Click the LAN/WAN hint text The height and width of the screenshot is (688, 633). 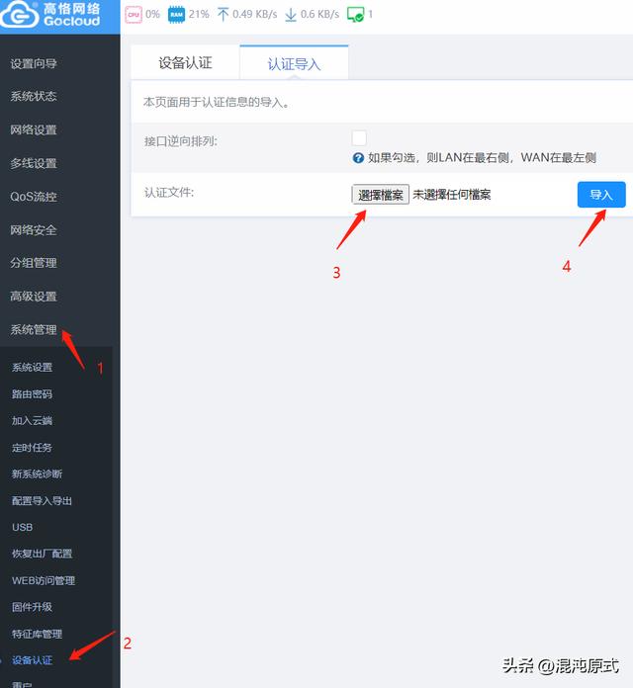pyautogui.click(x=482, y=158)
